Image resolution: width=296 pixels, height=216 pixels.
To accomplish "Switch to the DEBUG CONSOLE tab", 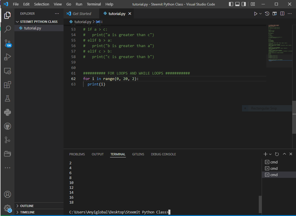I will [x=163, y=154].
